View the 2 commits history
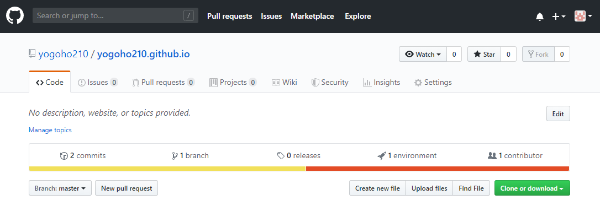The height and width of the screenshot is (200, 600). click(83, 155)
